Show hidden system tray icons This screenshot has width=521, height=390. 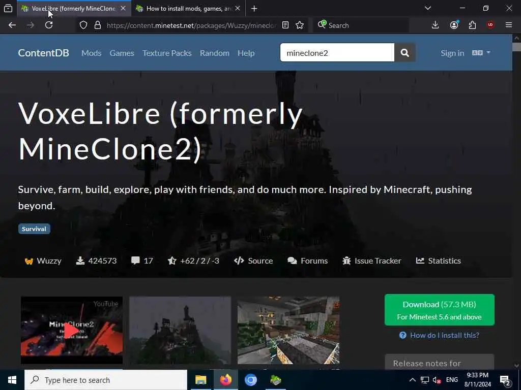pyautogui.click(x=412, y=380)
